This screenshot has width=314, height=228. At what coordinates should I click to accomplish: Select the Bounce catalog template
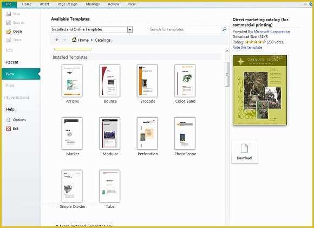pyautogui.click(x=110, y=84)
